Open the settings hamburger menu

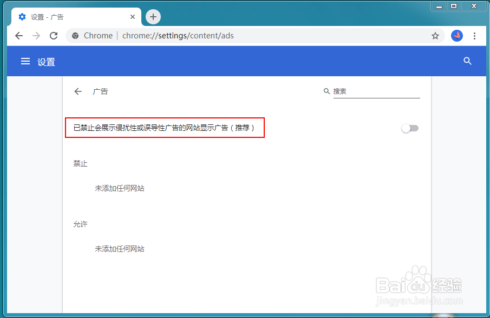tap(25, 62)
